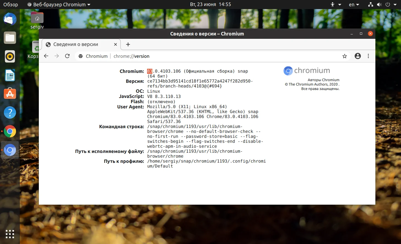Go back in Chromium
The width and height of the screenshot is (401, 244).
pyautogui.click(x=46, y=56)
